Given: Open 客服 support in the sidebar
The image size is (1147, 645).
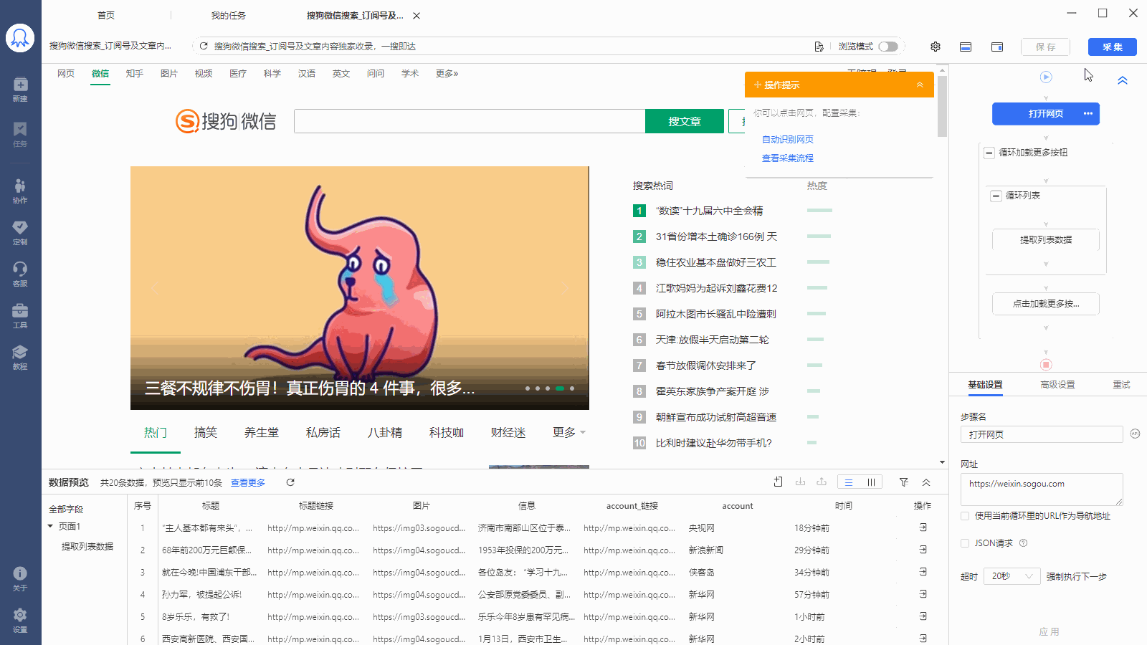Looking at the screenshot, I should pyautogui.click(x=20, y=274).
